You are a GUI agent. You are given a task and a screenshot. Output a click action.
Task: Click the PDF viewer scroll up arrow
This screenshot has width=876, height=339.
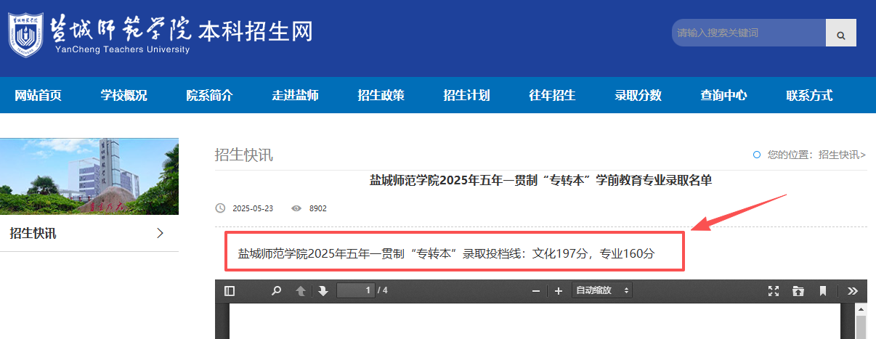click(861, 309)
